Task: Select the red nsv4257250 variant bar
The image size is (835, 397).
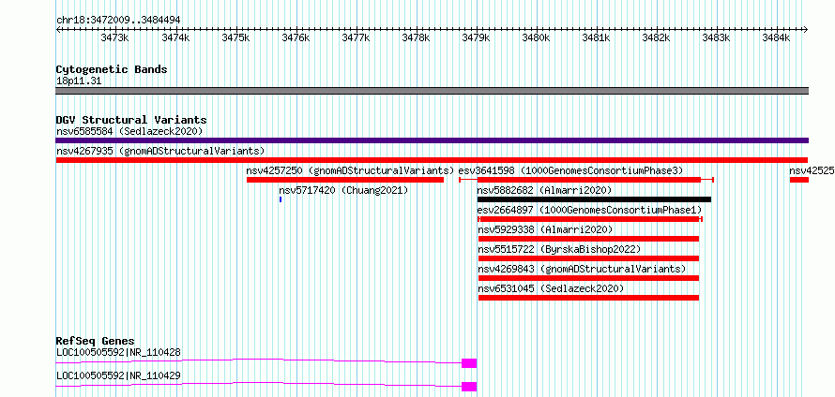Action: [345, 180]
